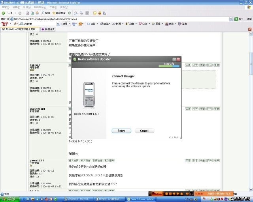Screen dimensions: 253x202
Task: Click the Print icon in IE toolbar
Action: click(x=82, y=13)
